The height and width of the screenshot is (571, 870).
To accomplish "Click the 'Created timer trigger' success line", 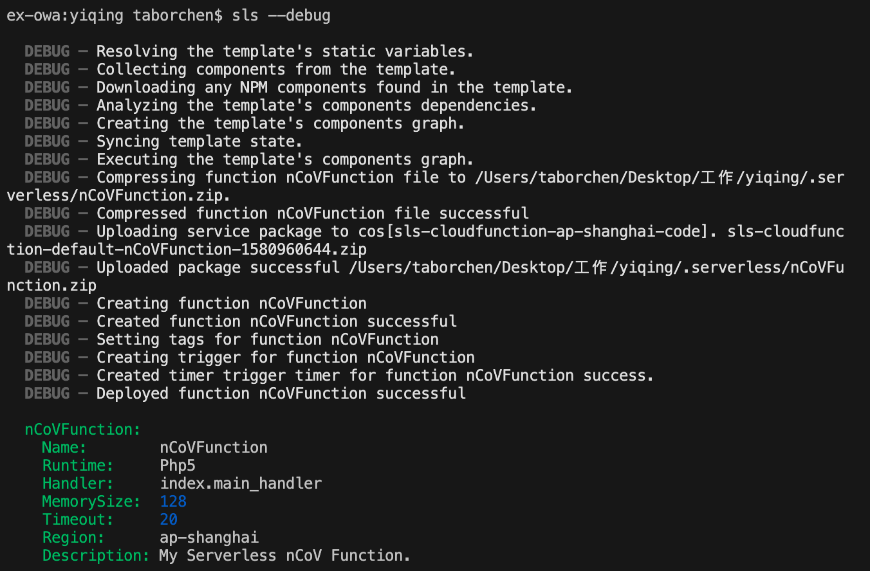I will pyautogui.click(x=375, y=376).
